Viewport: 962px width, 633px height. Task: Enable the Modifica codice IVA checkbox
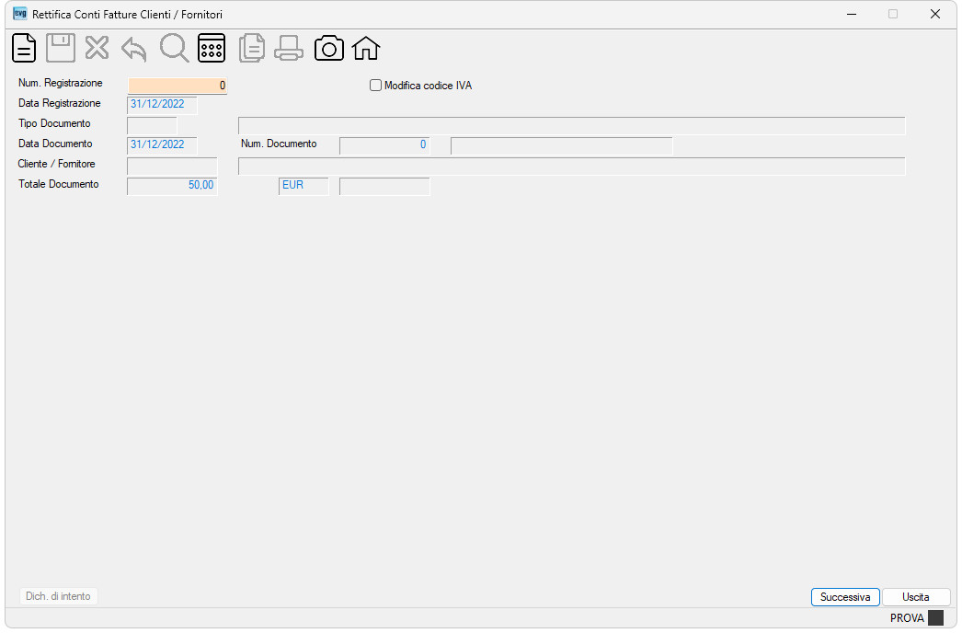[x=375, y=86]
